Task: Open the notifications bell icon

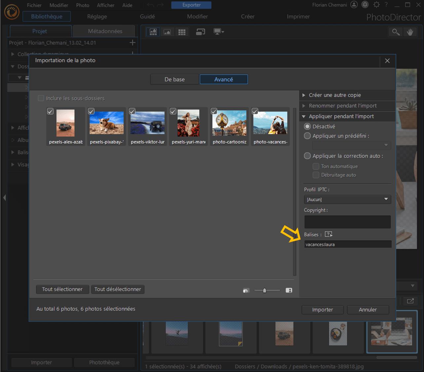Action: 365,5
